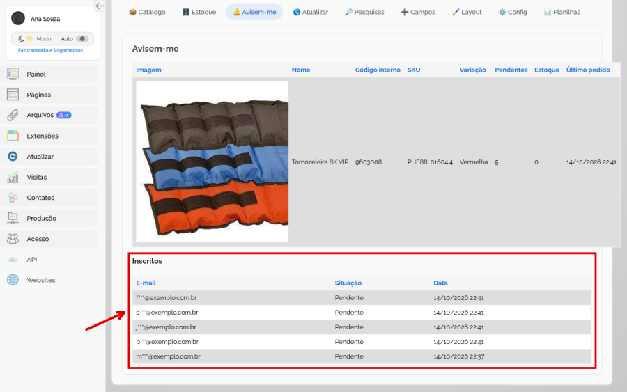This screenshot has width=627, height=392.
Task: Click the IA badge next to Arquivos
Action: (x=64, y=115)
